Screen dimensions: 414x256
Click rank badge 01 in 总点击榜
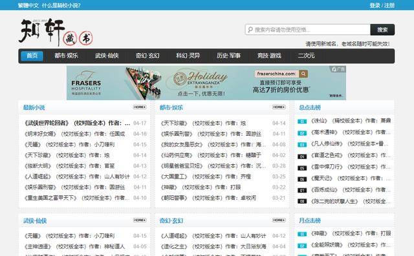click(302, 122)
